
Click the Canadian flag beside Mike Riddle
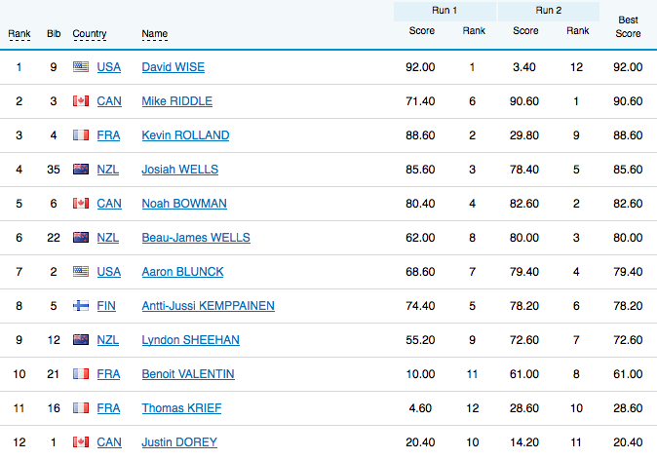click(81, 101)
